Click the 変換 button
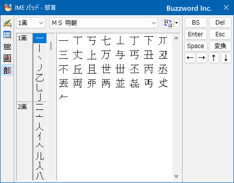This screenshot has width=234, height=183. coord(220,46)
